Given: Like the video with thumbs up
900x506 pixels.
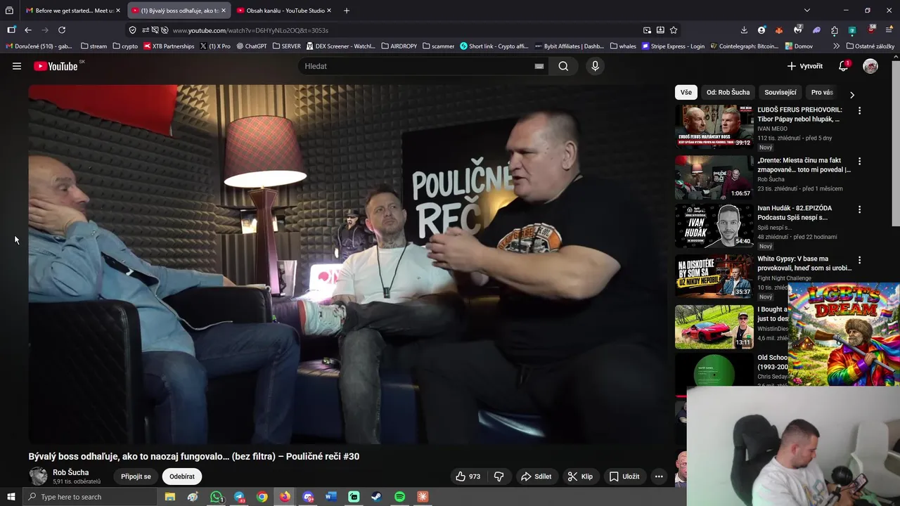Looking at the screenshot, I should click(x=468, y=476).
